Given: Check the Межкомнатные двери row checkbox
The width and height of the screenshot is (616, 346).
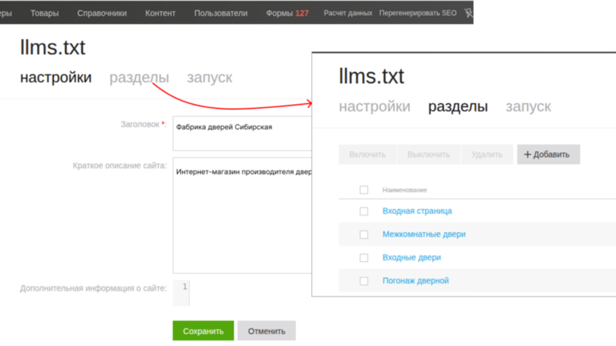Looking at the screenshot, I should tap(364, 234).
